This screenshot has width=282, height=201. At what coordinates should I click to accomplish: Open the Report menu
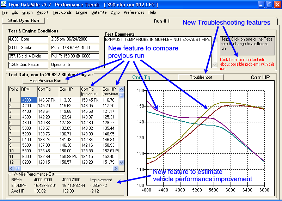click(x=42, y=12)
